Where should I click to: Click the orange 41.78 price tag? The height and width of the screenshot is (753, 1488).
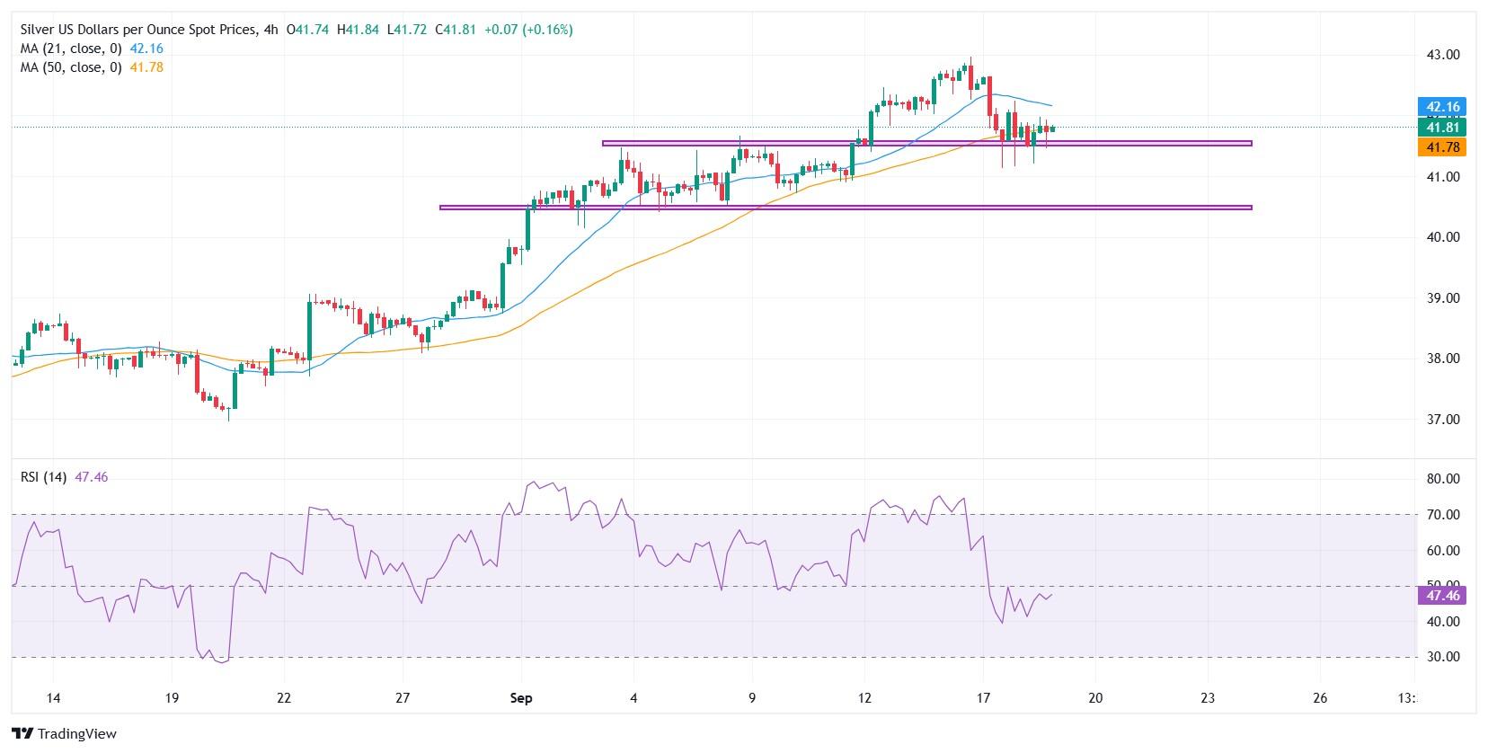1441,147
